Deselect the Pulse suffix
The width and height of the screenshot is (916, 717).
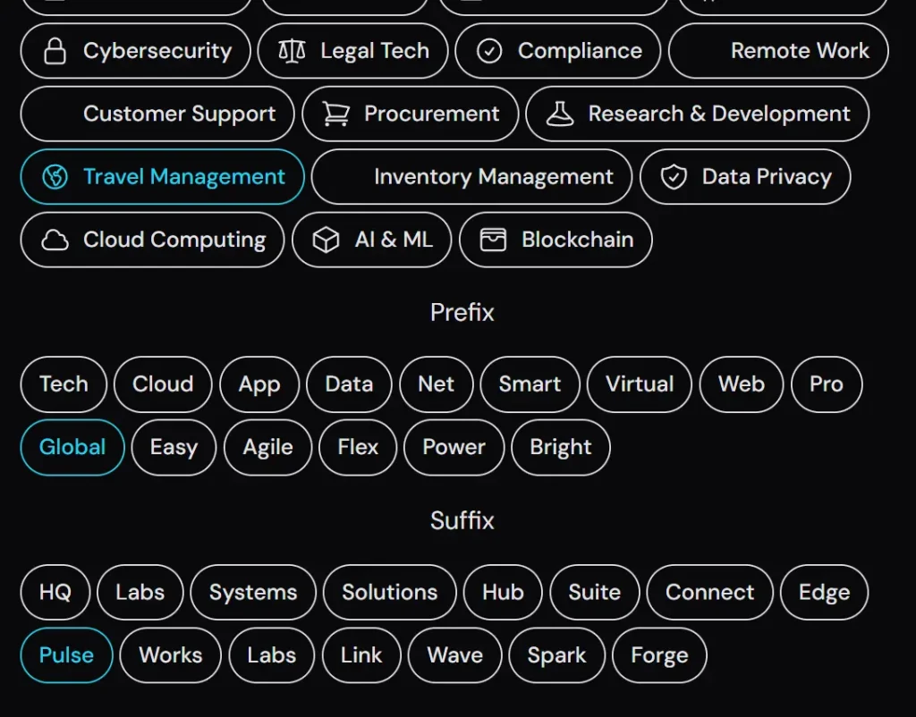65,655
